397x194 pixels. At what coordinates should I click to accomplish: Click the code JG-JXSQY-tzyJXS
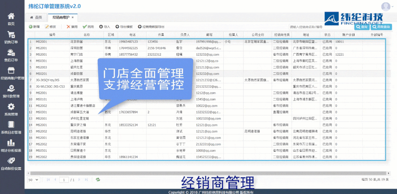pos(47,80)
